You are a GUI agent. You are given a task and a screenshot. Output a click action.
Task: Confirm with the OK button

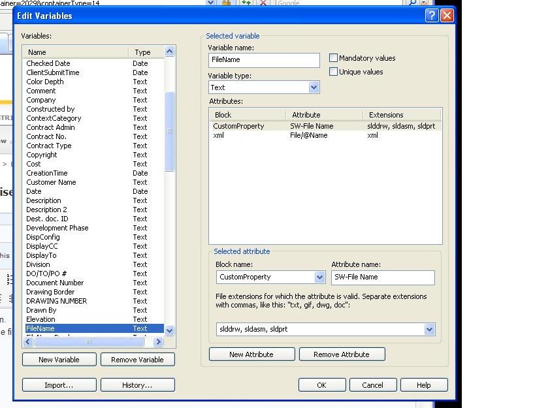(x=322, y=385)
